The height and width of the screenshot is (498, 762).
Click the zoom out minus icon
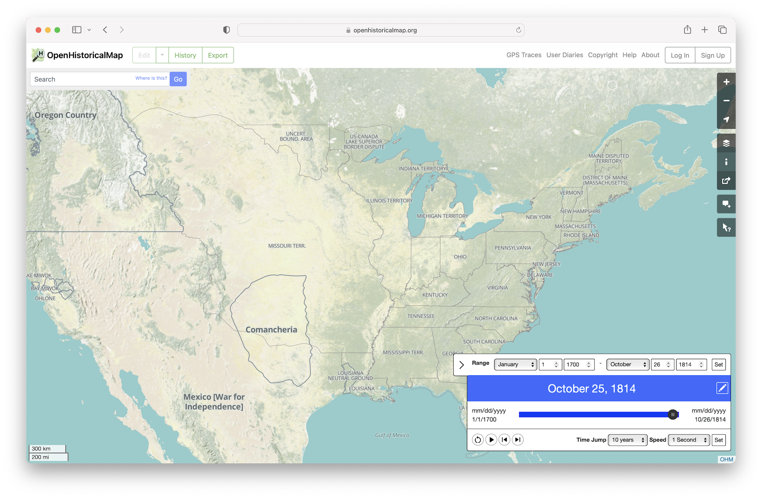[x=726, y=101]
